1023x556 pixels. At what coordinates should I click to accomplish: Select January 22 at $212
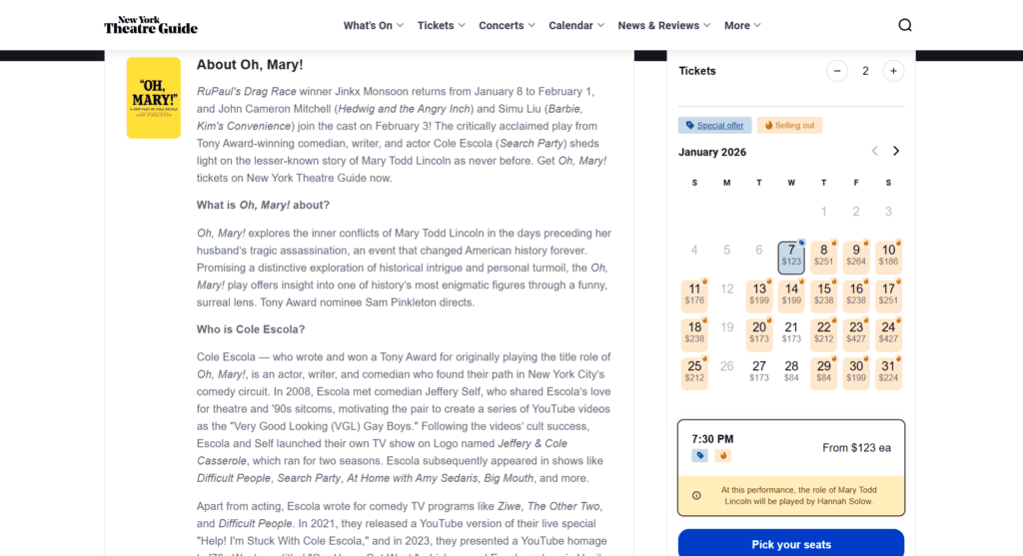pyautogui.click(x=823, y=333)
